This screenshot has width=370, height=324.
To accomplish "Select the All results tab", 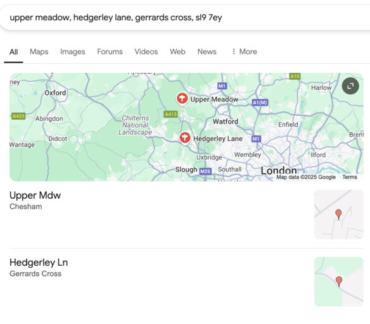I will [14, 52].
